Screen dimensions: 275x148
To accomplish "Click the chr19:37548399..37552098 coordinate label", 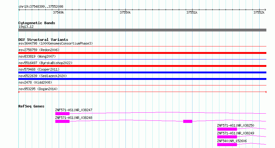I will point(41,7).
